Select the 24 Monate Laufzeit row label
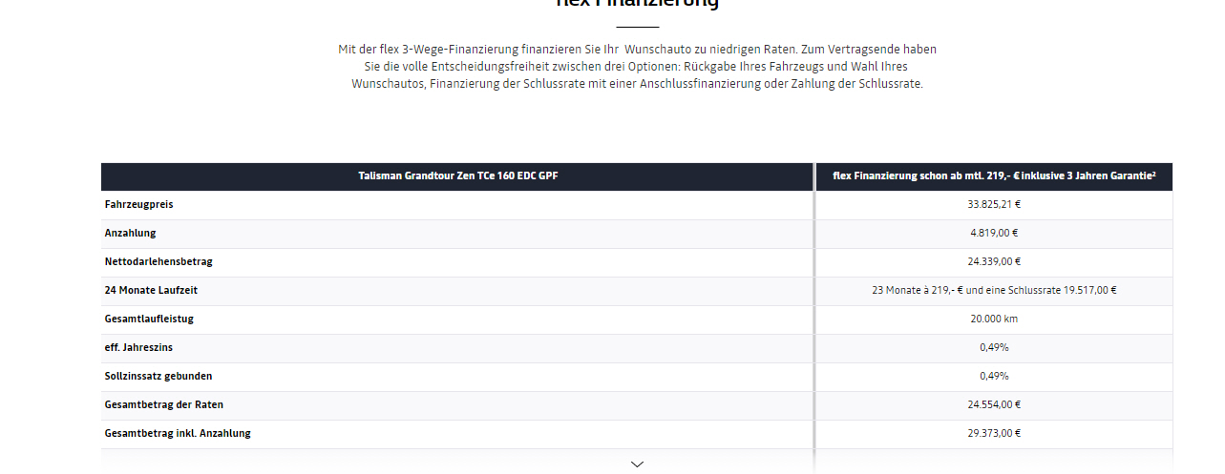1225x474 pixels. click(x=151, y=290)
